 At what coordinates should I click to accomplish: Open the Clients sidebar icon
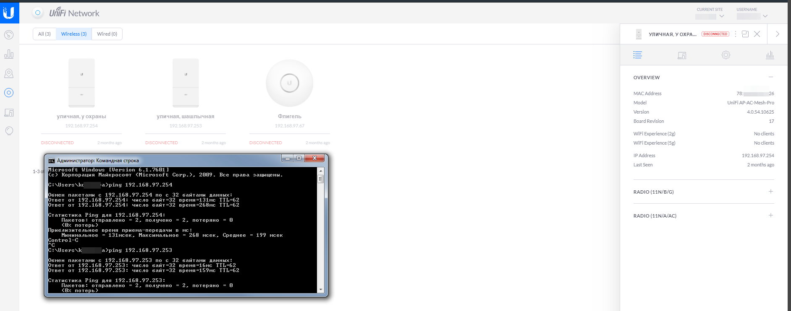coord(9,112)
